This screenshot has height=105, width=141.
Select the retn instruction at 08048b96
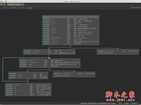pyautogui.click(x=28, y=94)
